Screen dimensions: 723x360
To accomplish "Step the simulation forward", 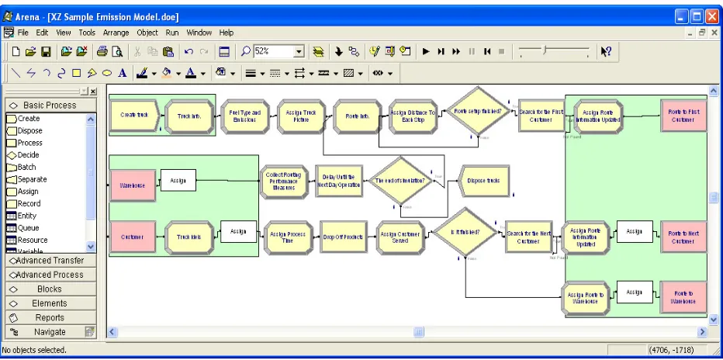I will pos(441,52).
